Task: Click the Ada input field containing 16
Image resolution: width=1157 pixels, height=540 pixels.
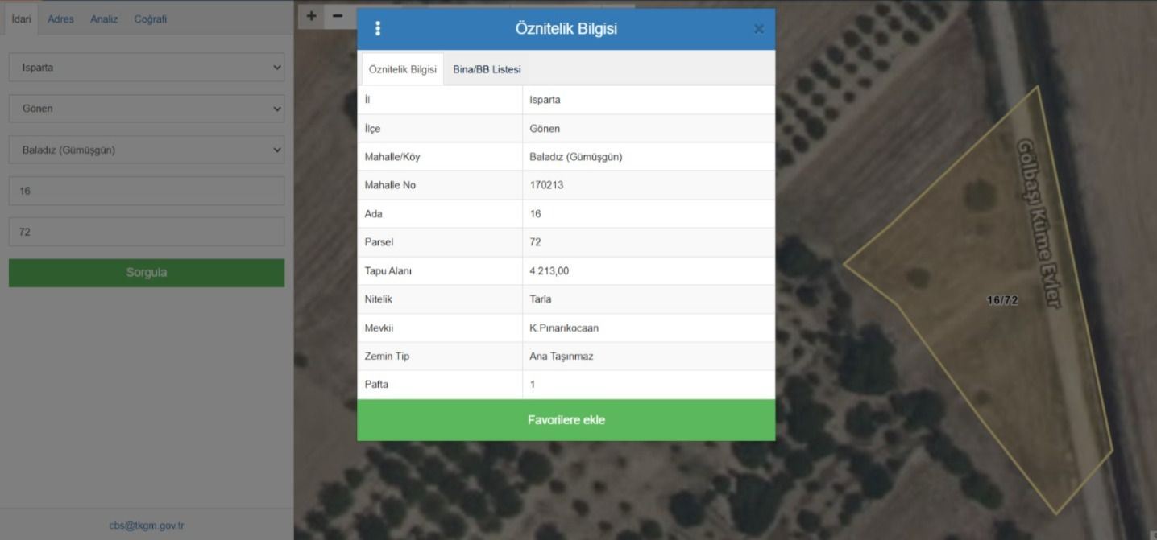Action: (146, 190)
